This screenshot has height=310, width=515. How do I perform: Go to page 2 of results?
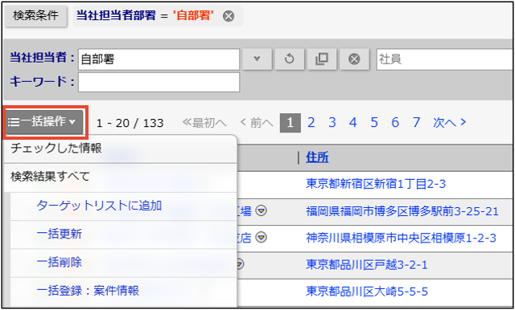tap(311, 123)
